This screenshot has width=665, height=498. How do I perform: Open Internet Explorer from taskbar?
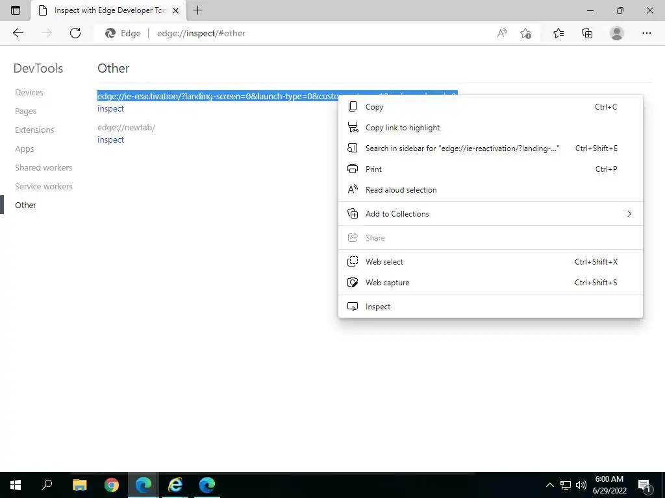pyautogui.click(x=175, y=485)
